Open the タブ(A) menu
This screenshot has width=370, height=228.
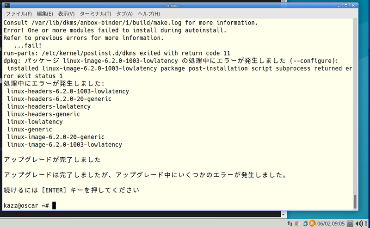coord(124,14)
